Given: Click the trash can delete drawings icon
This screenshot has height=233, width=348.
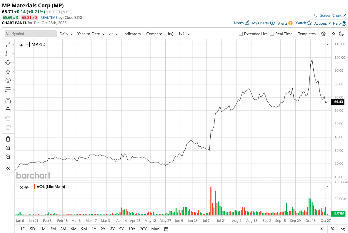Looking at the screenshot, I should (x=8, y=139).
